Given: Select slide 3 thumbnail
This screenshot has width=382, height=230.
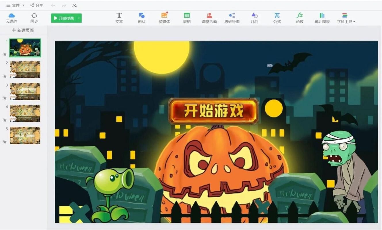Looking at the screenshot, I should pos(25,91).
